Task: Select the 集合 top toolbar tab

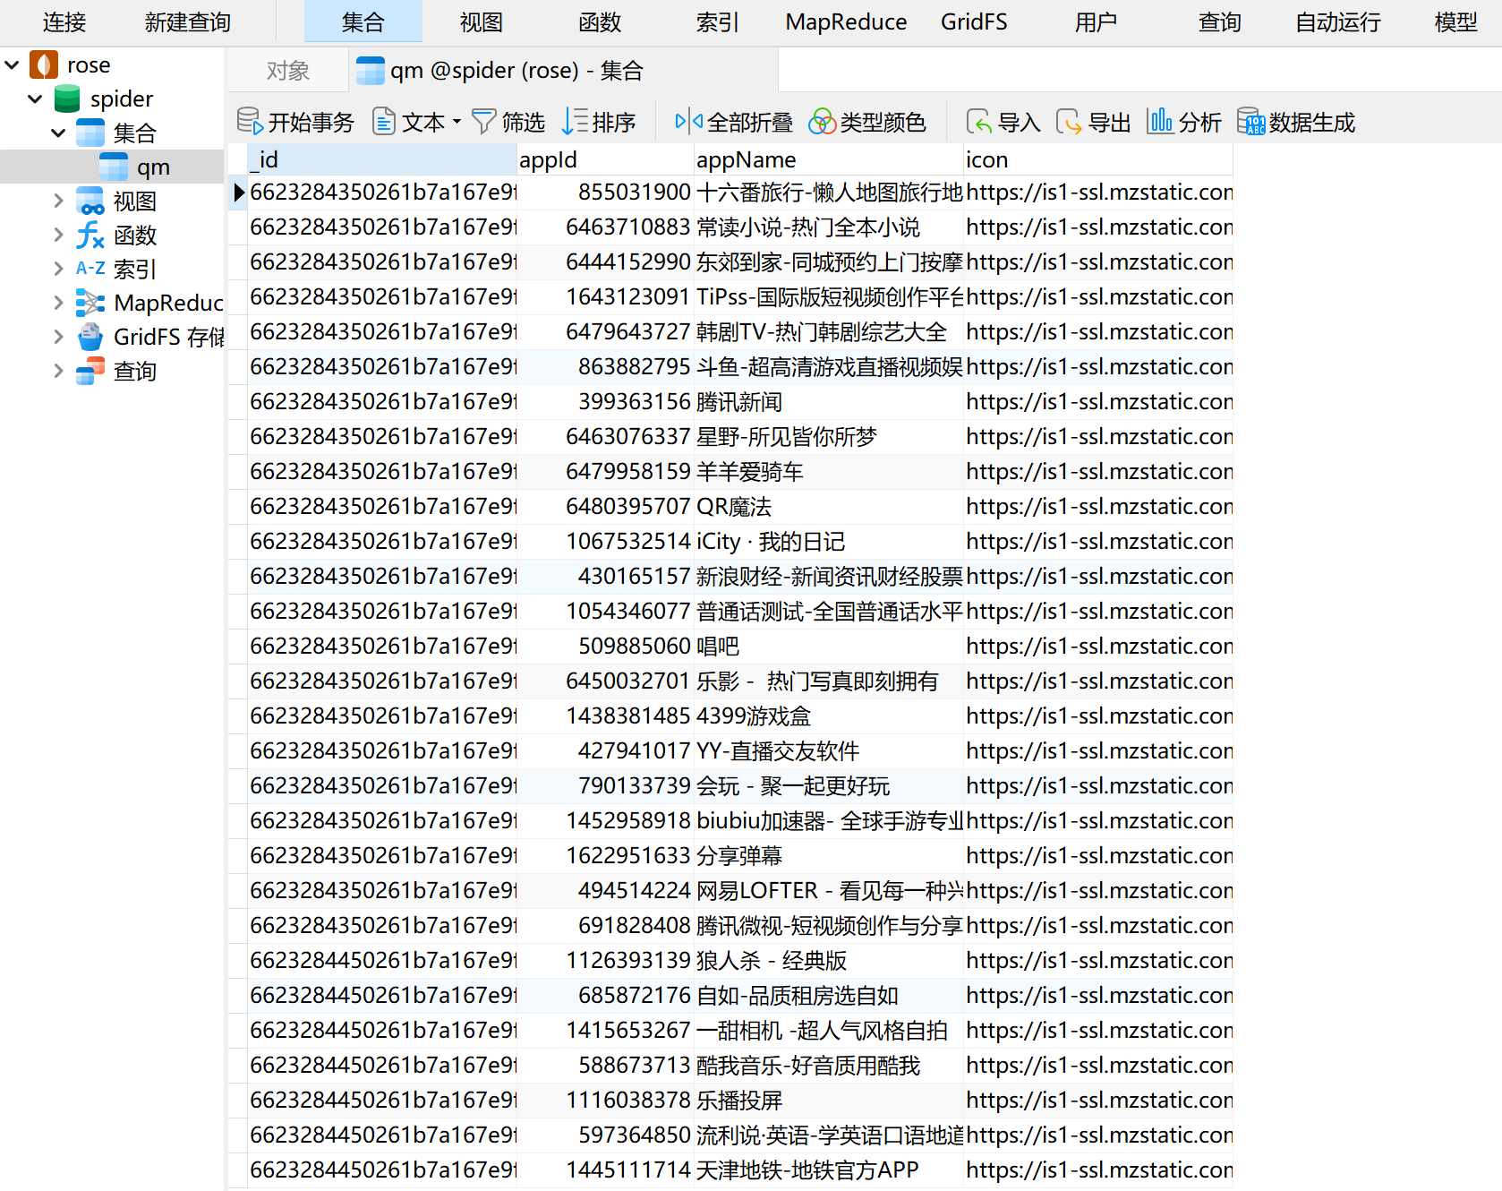Action: pyautogui.click(x=363, y=21)
